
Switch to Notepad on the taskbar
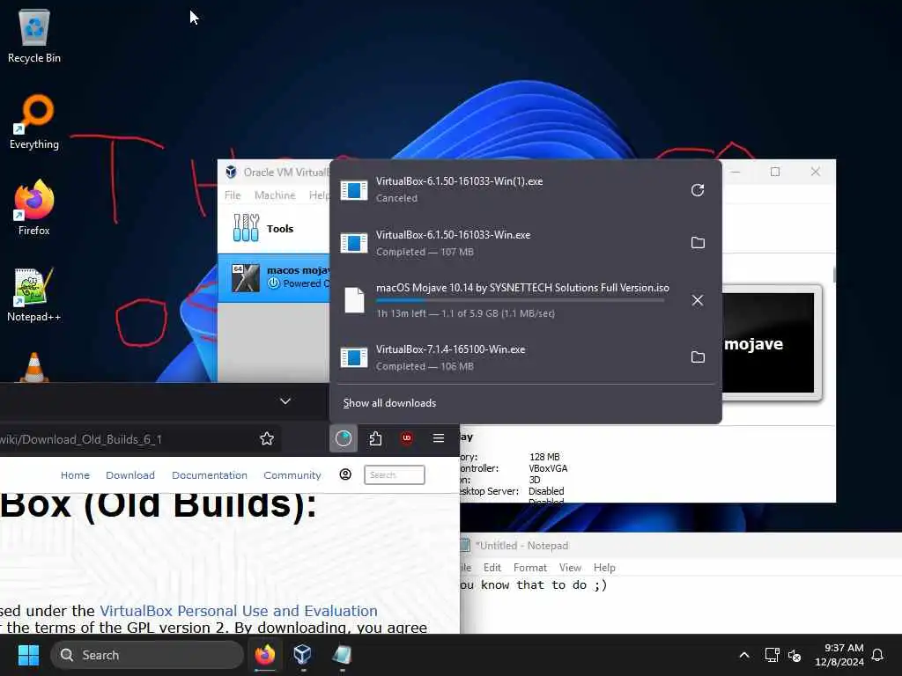[x=342, y=655]
